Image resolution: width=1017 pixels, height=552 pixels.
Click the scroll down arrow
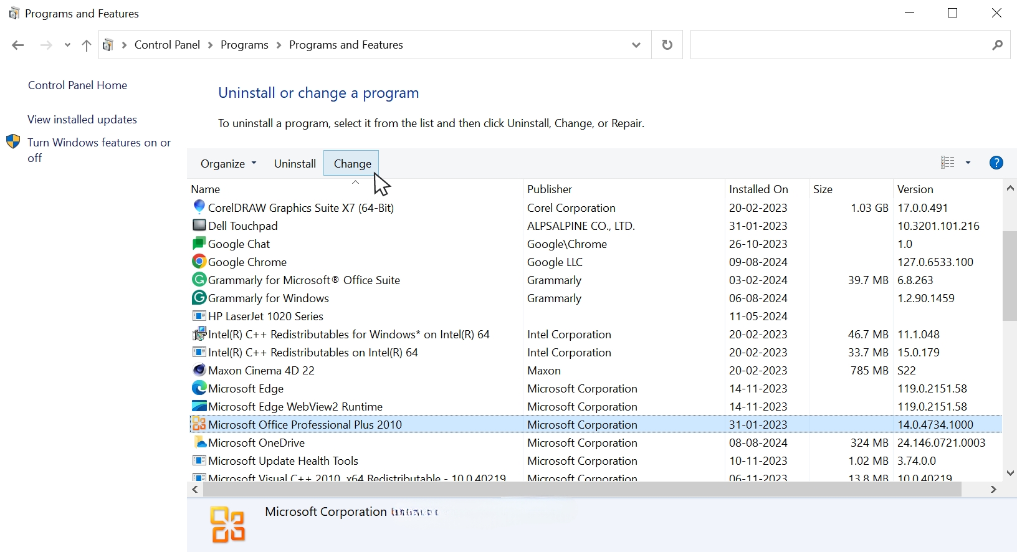point(1010,473)
